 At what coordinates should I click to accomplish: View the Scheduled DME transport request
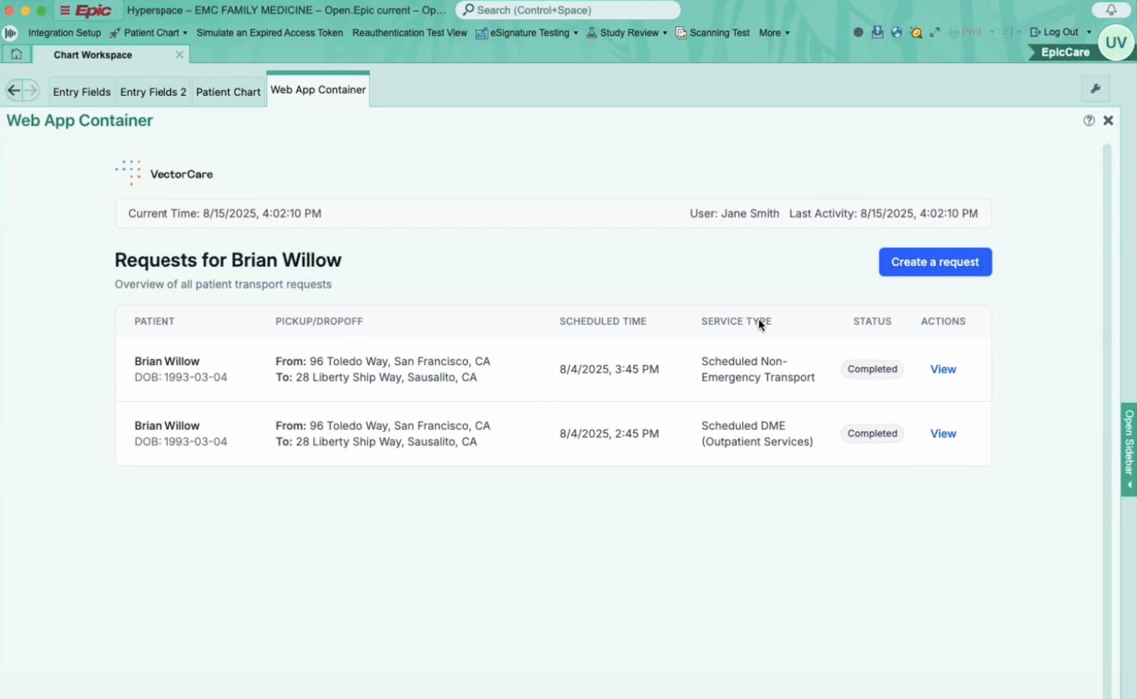pyautogui.click(x=942, y=433)
